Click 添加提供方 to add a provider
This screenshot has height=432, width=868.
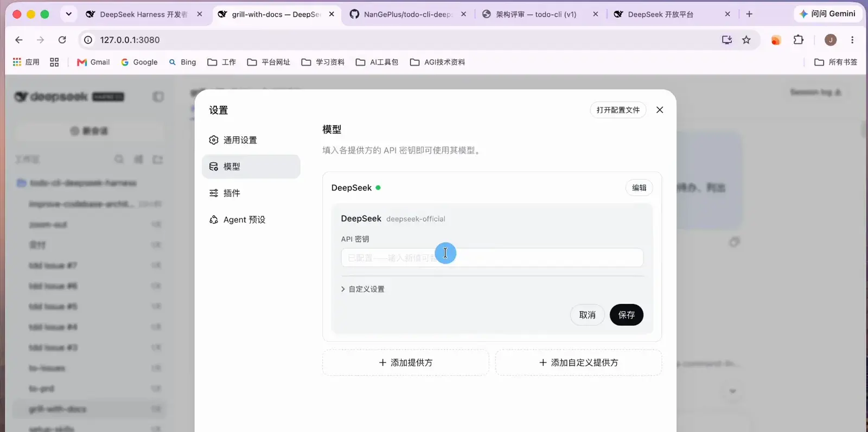click(x=406, y=363)
